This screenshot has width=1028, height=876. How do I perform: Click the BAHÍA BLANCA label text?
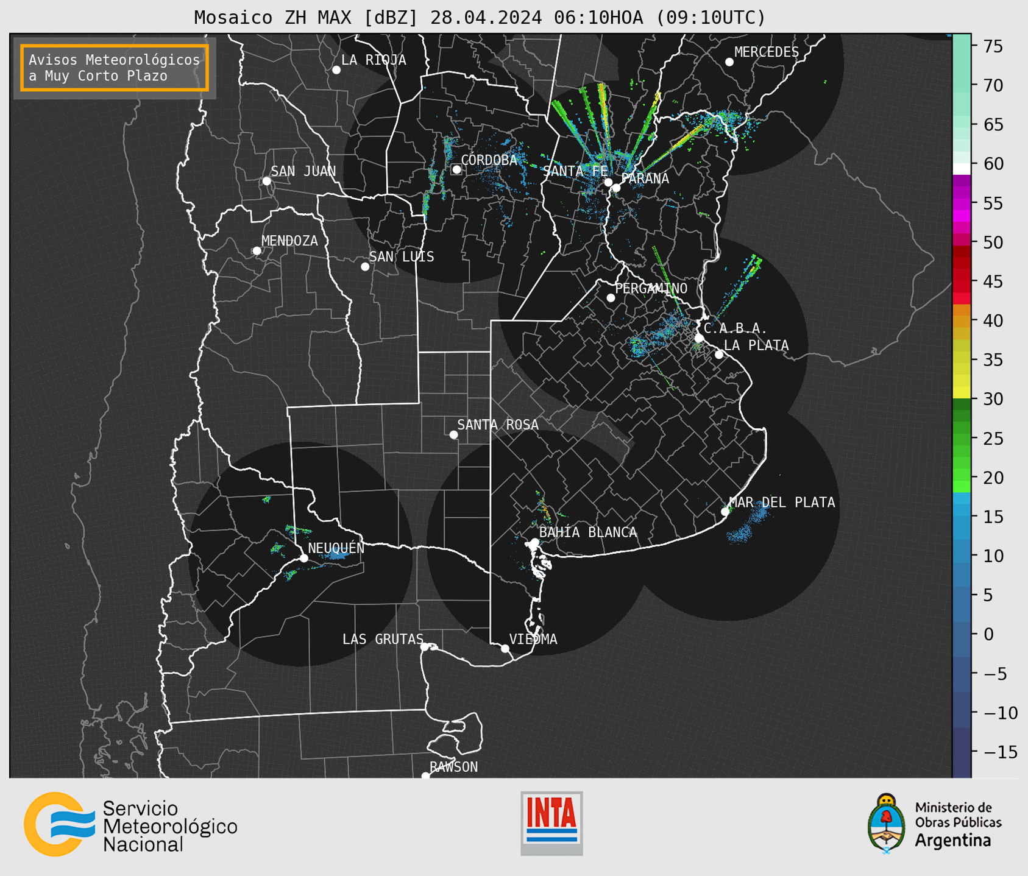[588, 532]
